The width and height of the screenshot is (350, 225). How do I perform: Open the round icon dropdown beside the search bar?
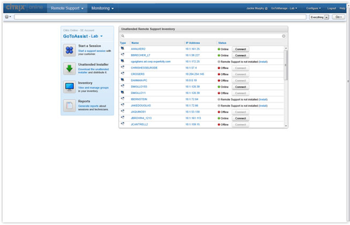(8, 17)
